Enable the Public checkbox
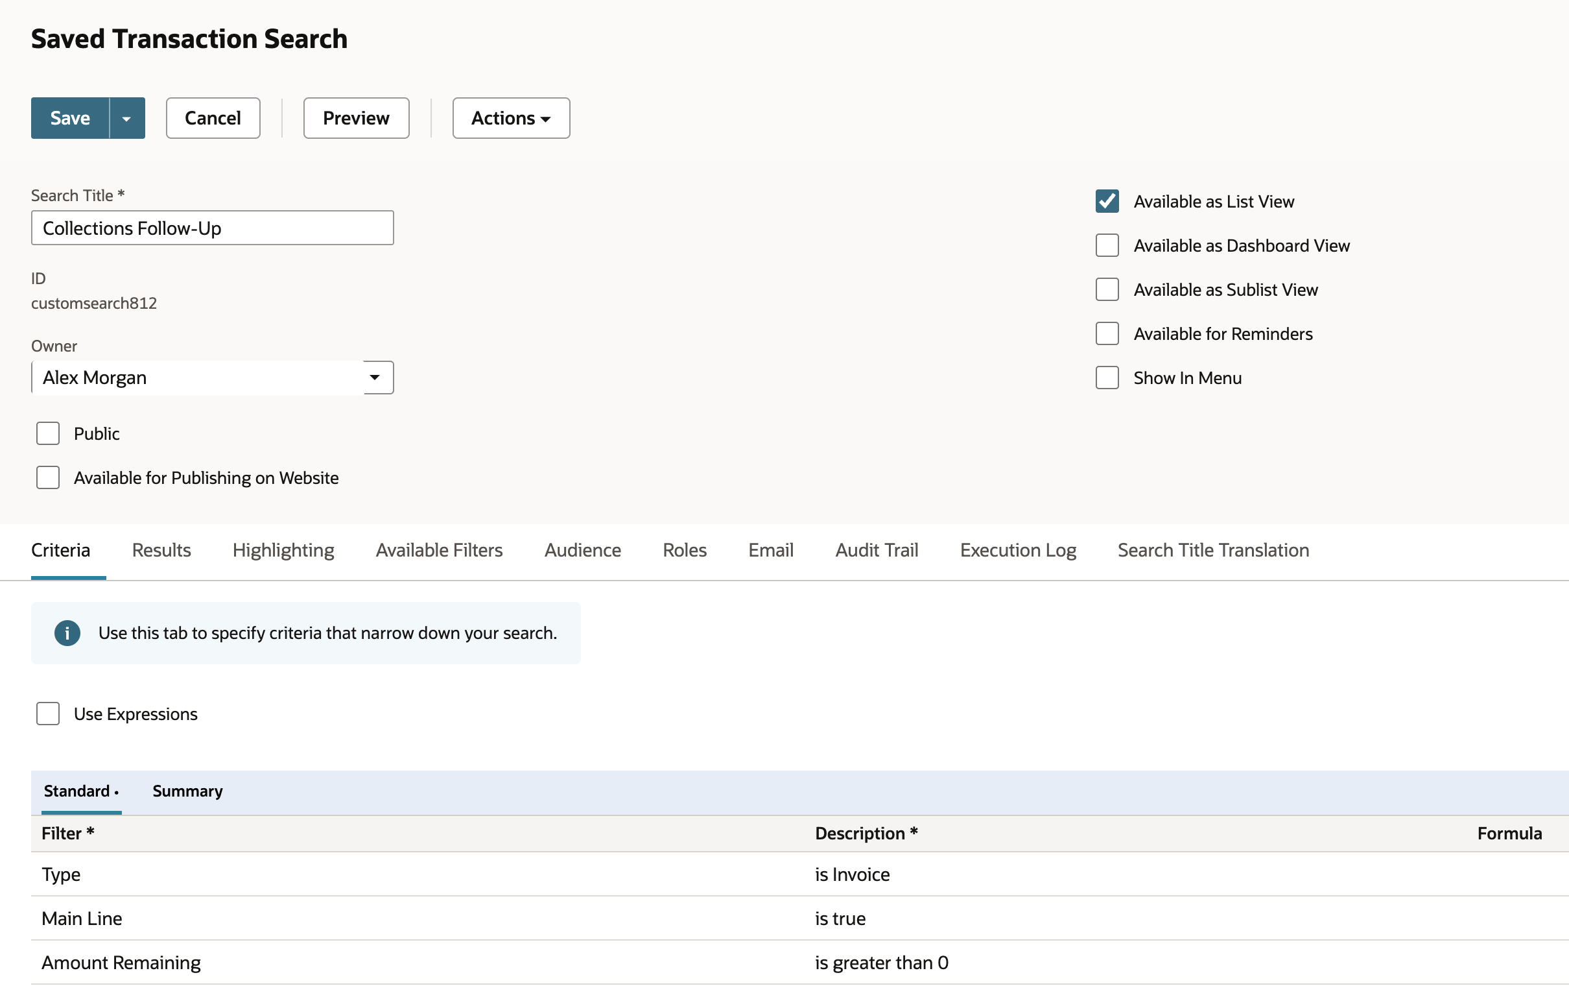 tap(48, 434)
